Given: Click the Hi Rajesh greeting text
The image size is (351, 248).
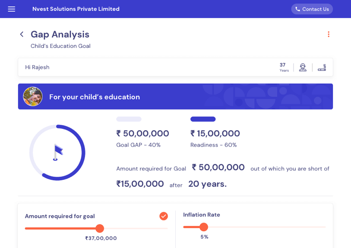Looking at the screenshot, I should click(37, 67).
